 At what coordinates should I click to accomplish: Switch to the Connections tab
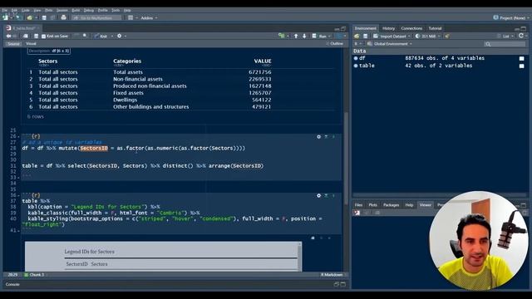tap(411, 28)
